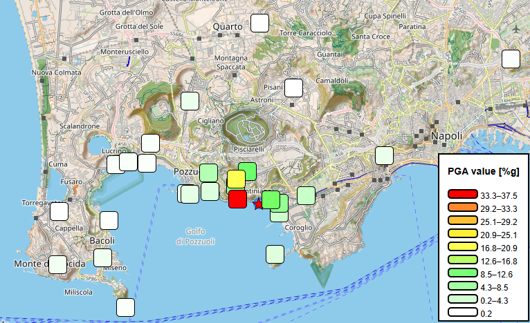530x323 pixels.
Task: Click the 'Cupa Spinelli' label
Action: tap(385, 16)
